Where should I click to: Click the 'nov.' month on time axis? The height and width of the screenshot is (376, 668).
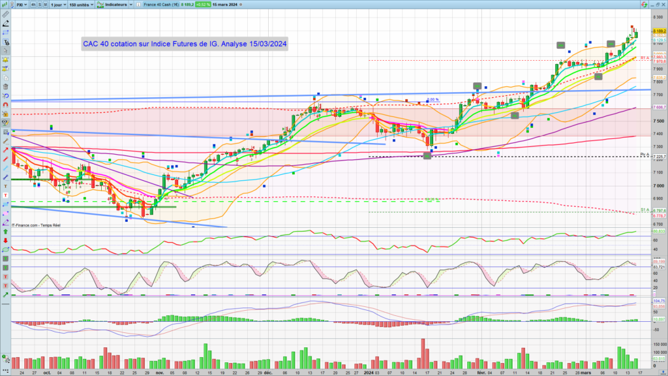(x=159, y=373)
